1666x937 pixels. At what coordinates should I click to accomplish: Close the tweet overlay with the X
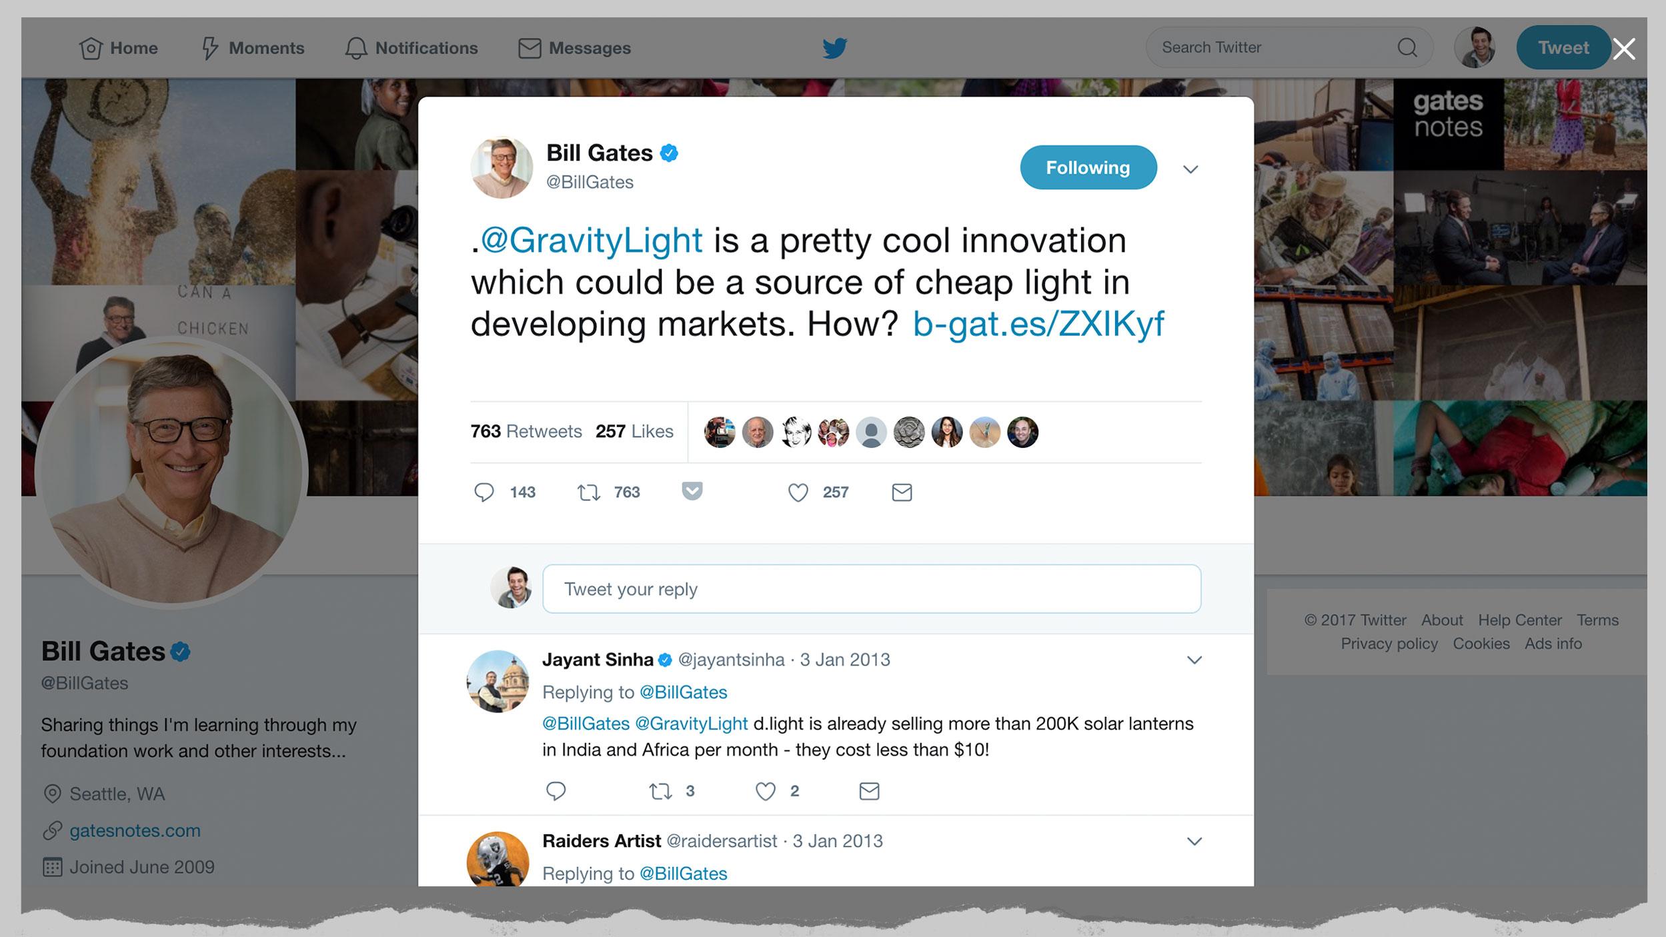click(1624, 49)
